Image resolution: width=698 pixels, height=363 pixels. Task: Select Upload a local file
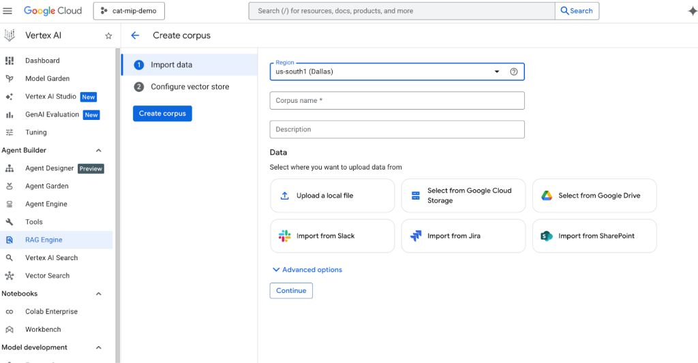point(332,196)
